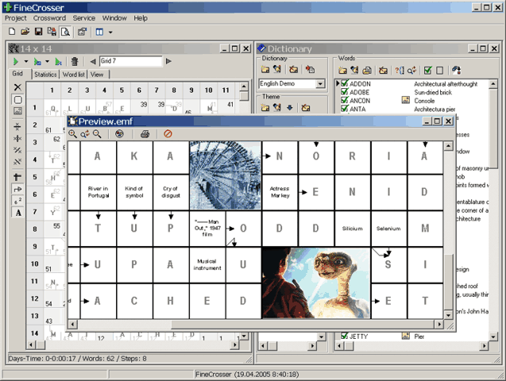The height and width of the screenshot is (381, 506).
Task: Click the print preview icon in main toolbar
Action: (x=64, y=32)
